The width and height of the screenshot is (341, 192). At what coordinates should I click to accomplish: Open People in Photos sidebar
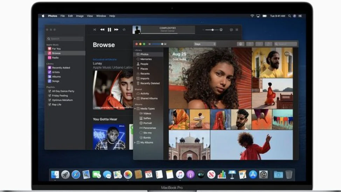click(148, 64)
